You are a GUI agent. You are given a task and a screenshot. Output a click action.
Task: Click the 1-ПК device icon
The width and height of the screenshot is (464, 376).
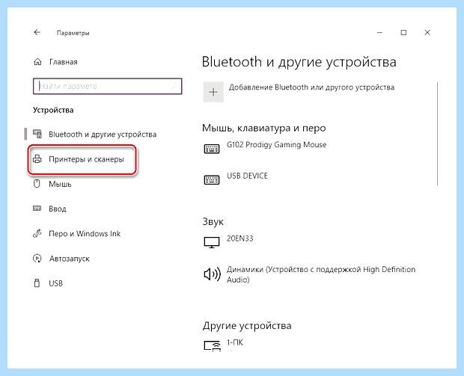213,345
